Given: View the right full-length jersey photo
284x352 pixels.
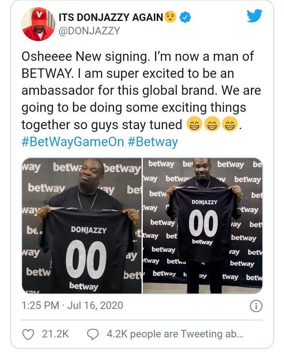Looking at the screenshot, I should tap(202, 226).
